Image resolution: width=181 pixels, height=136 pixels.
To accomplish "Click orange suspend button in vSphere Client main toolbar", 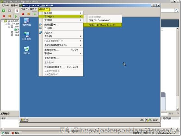I will pyautogui.click(x=10, y=16).
